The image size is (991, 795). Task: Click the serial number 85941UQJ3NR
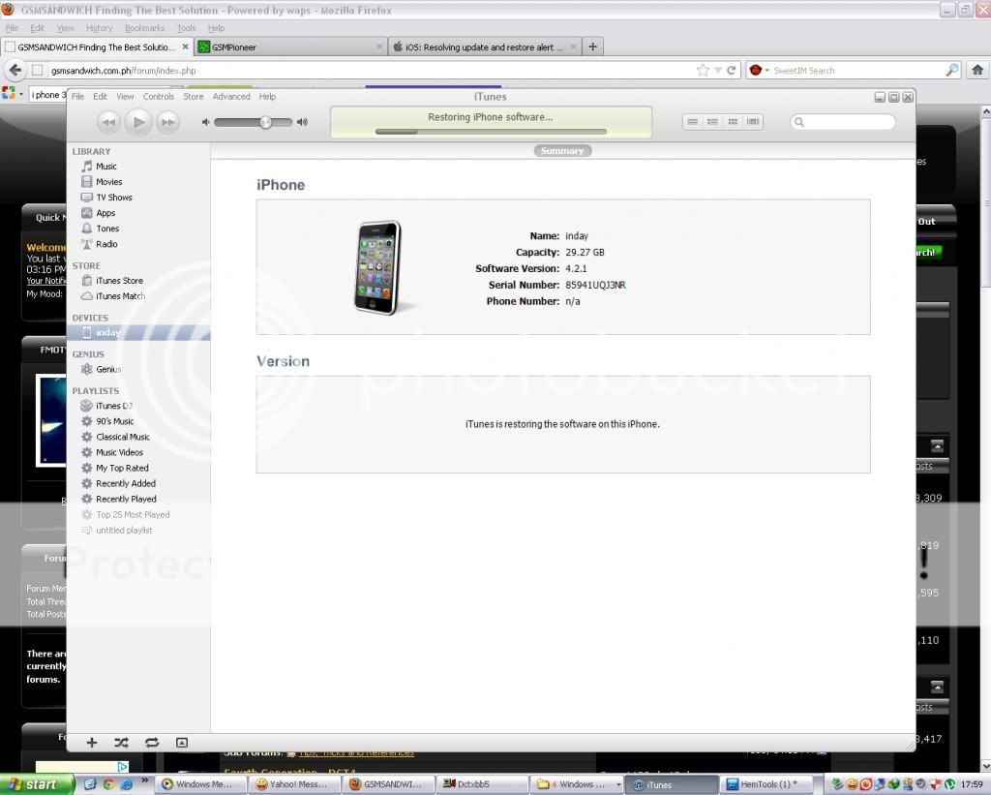point(595,286)
